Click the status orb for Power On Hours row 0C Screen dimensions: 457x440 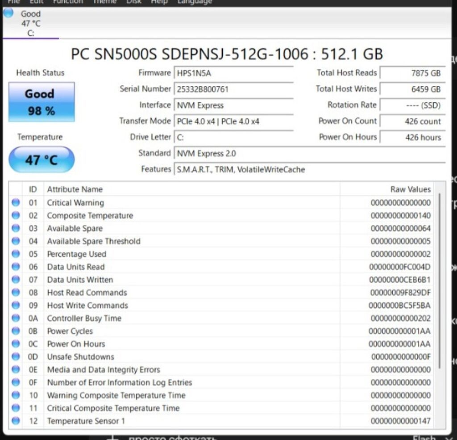tap(16, 344)
